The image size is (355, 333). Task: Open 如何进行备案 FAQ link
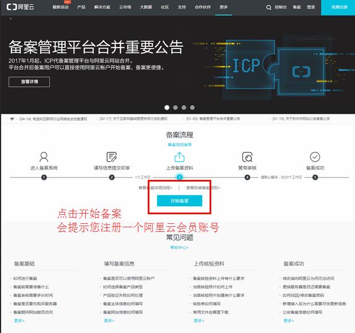click(x=25, y=278)
